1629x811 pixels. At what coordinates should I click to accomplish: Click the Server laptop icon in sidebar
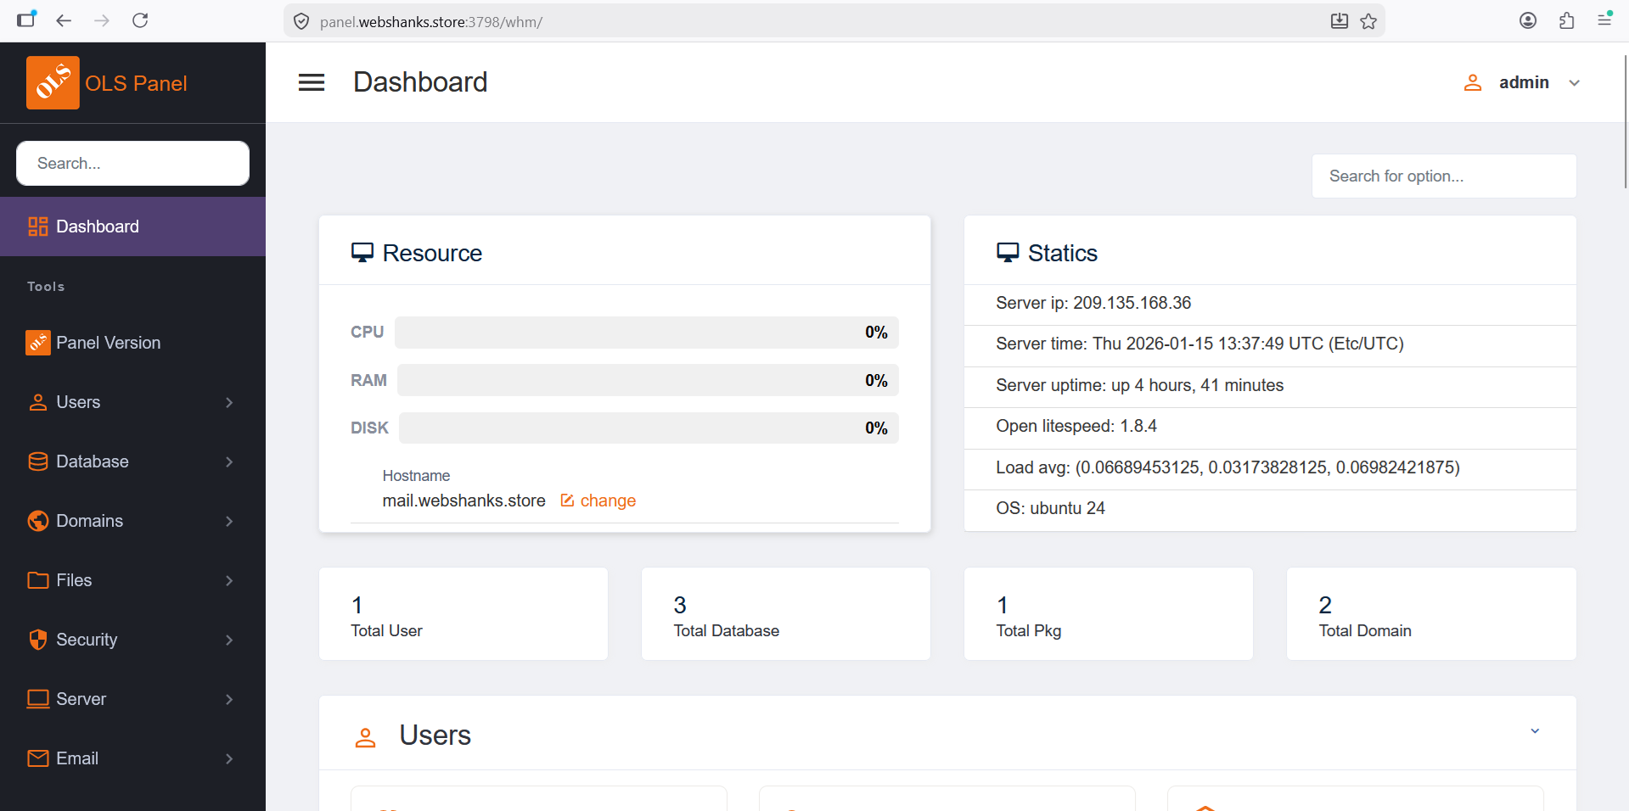38,699
